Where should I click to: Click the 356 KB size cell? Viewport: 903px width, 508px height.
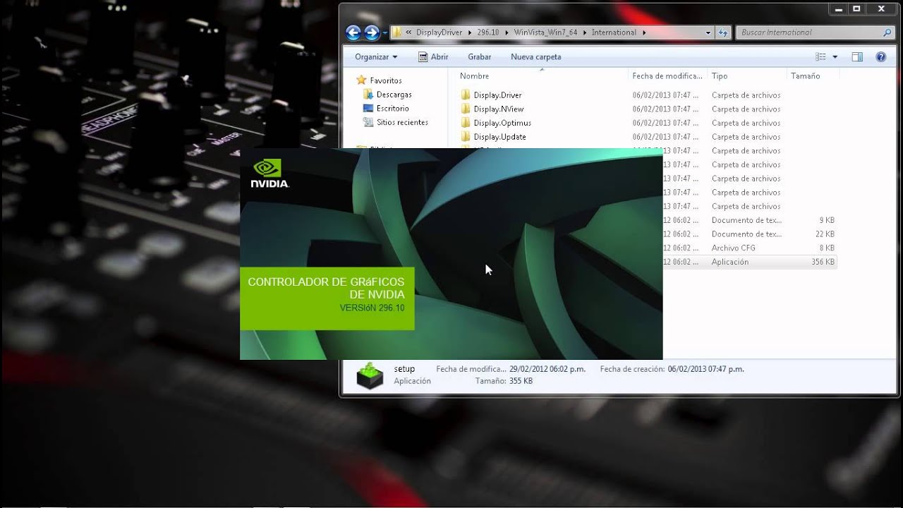pyautogui.click(x=823, y=262)
